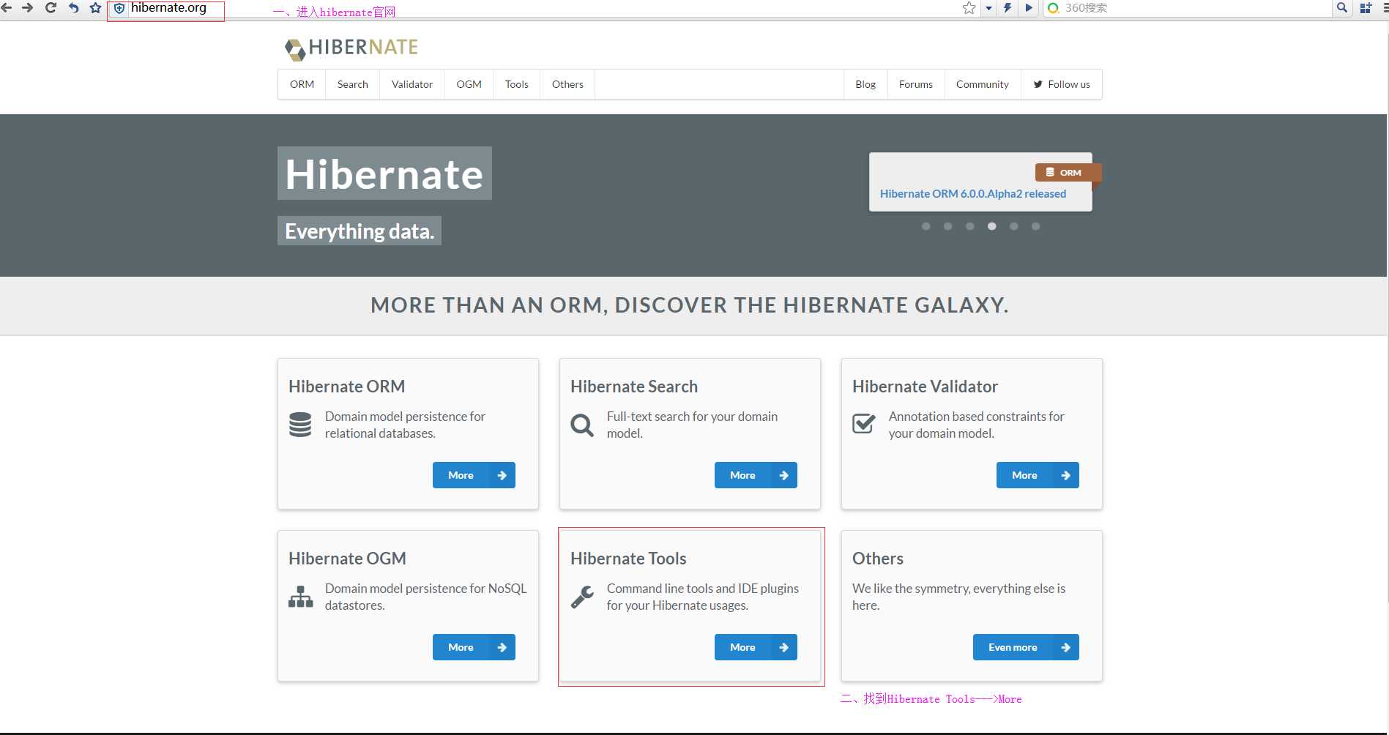Click the 360 search engine logo icon
This screenshot has width=1389, height=735.
coord(1053,8)
